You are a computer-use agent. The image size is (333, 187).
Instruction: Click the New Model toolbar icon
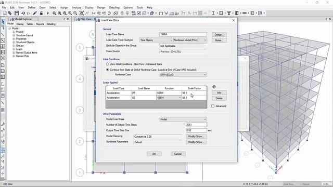pos(5,13)
